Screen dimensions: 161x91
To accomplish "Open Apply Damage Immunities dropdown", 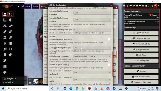I will click(92, 56).
